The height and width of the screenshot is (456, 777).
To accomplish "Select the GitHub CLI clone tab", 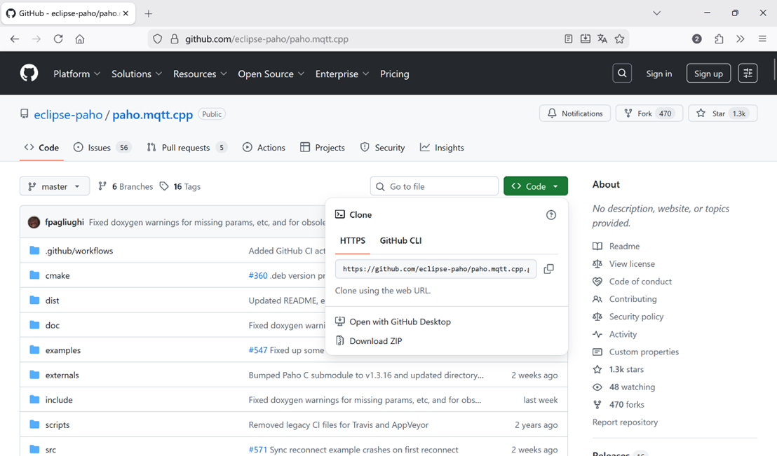I will (x=400, y=241).
